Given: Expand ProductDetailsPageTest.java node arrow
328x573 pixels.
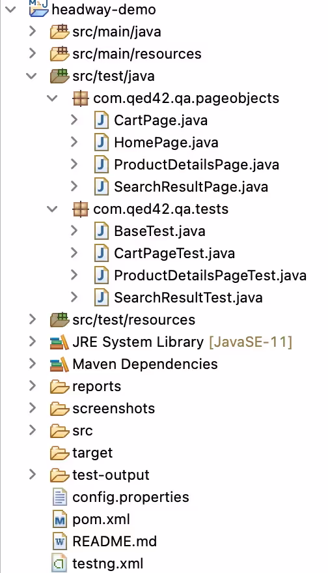Looking at the screenshot, I should pyautogui.click(x=74, y=275).
